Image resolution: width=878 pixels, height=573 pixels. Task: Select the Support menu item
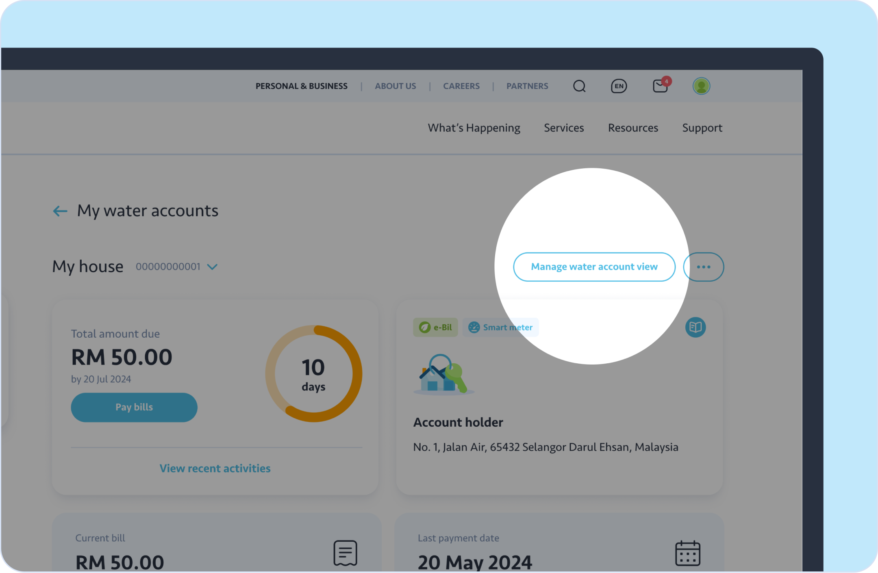[x=702, y=128]
